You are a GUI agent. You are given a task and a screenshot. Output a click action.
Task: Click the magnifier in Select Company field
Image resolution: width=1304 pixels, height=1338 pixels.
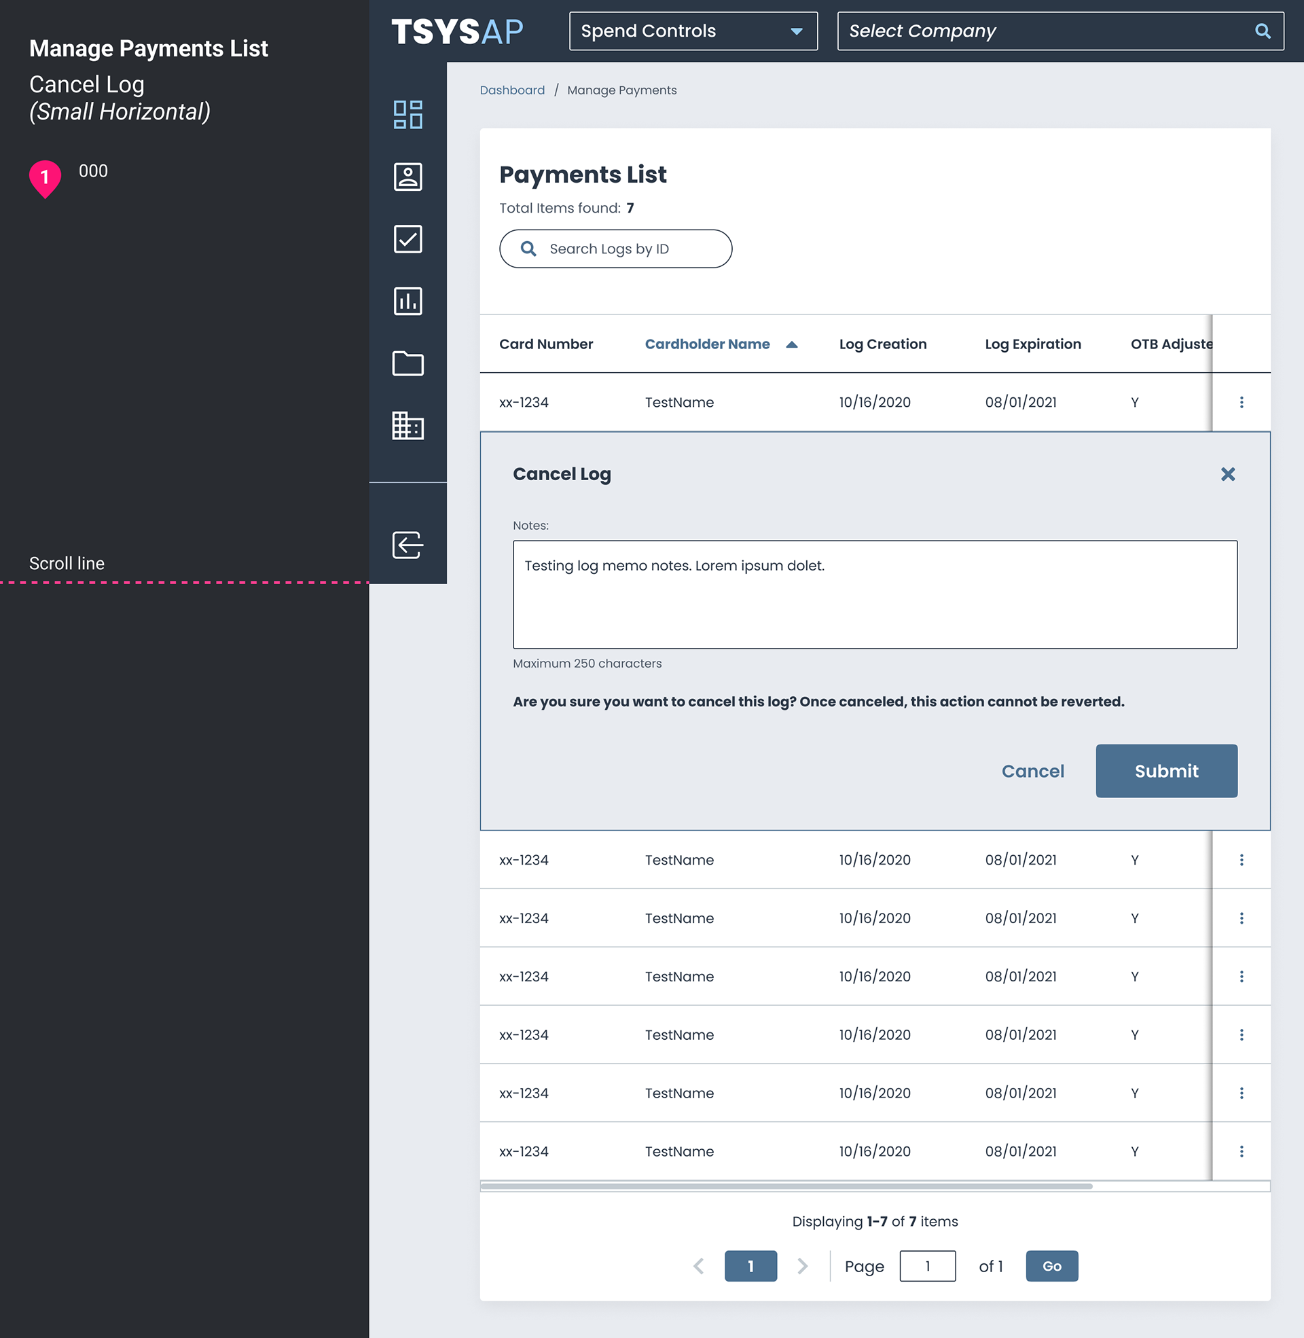(x=1262, y=31)
